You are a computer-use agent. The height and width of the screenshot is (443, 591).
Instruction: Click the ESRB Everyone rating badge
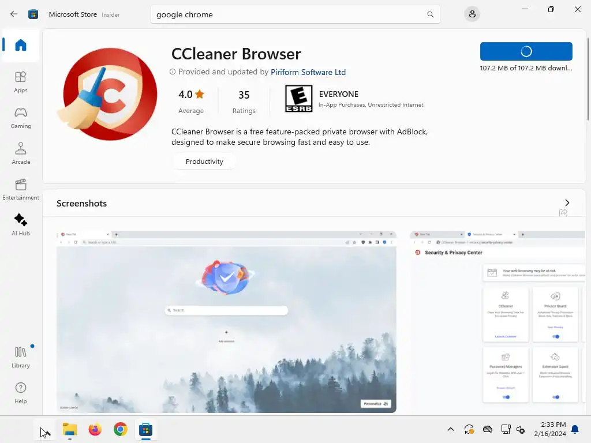click(x=298, y=99)
